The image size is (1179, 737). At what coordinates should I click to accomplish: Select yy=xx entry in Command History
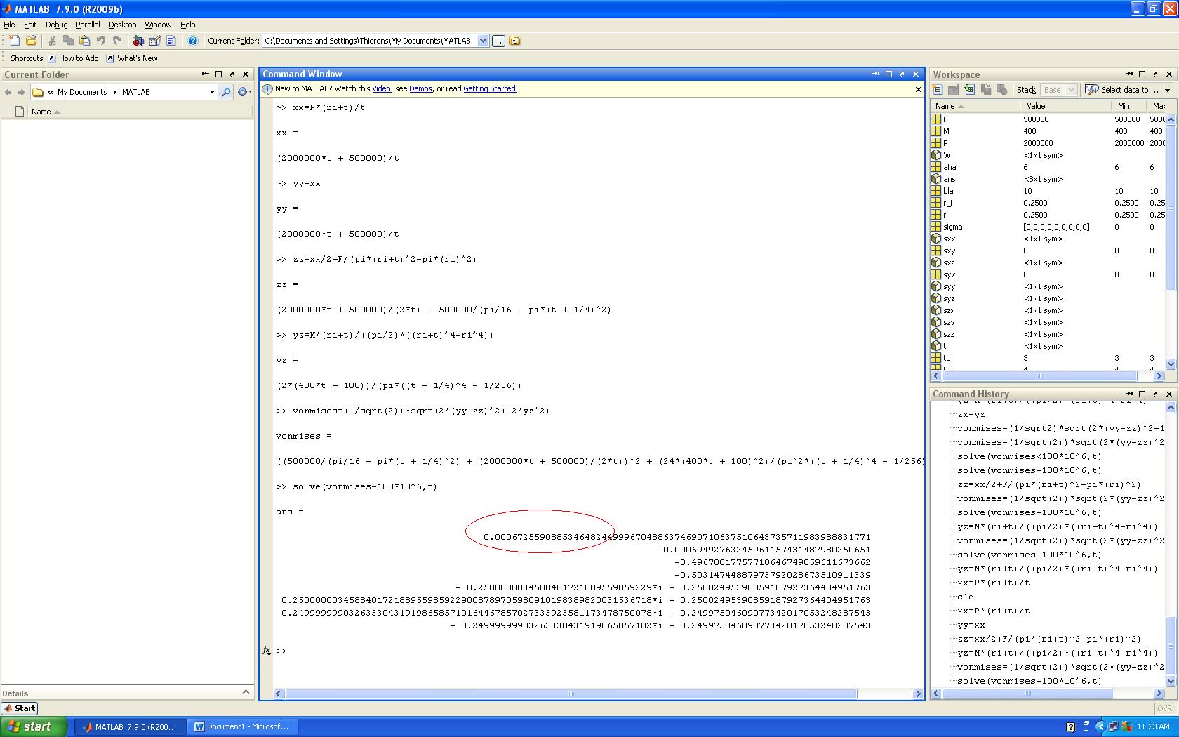[971, 625]
